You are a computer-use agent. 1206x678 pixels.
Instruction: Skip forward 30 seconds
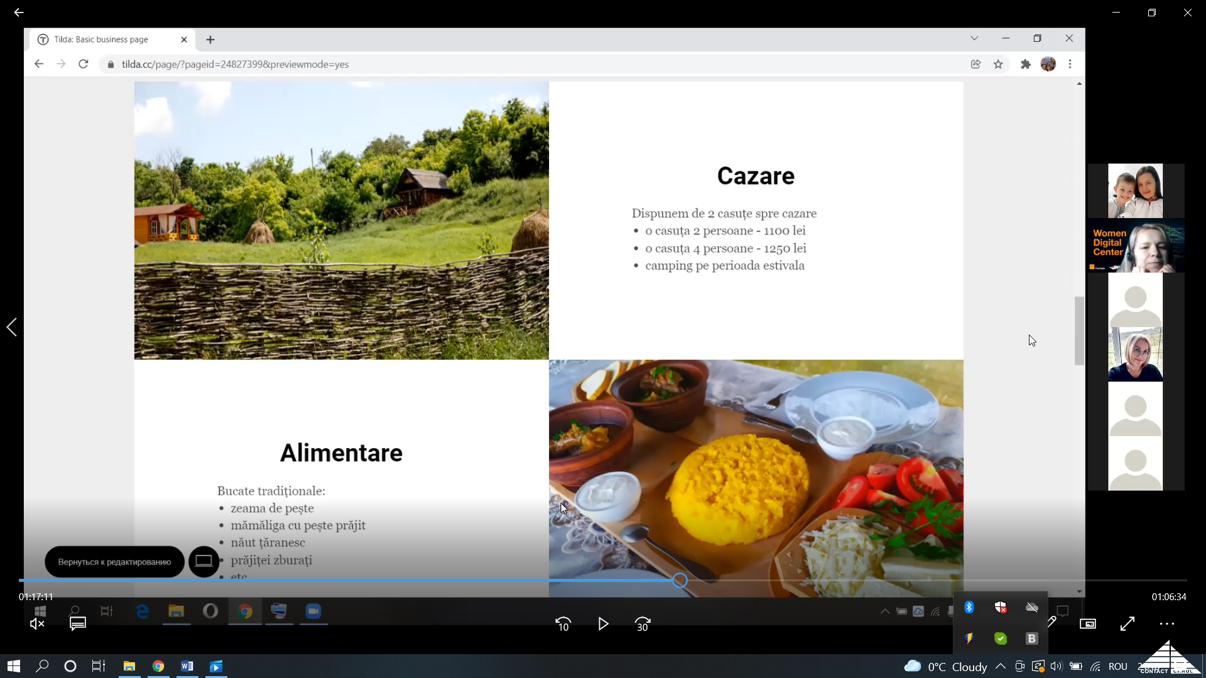click(643, 624)
